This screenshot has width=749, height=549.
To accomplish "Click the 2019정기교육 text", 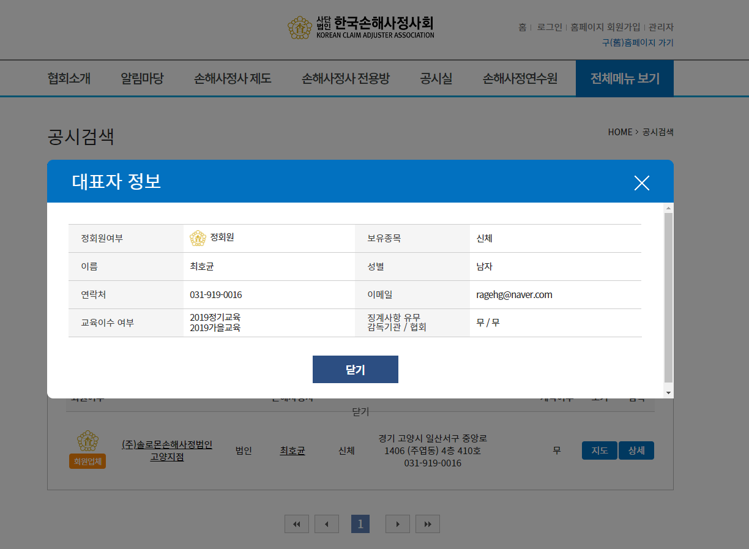I will click(x=215, y=317).
